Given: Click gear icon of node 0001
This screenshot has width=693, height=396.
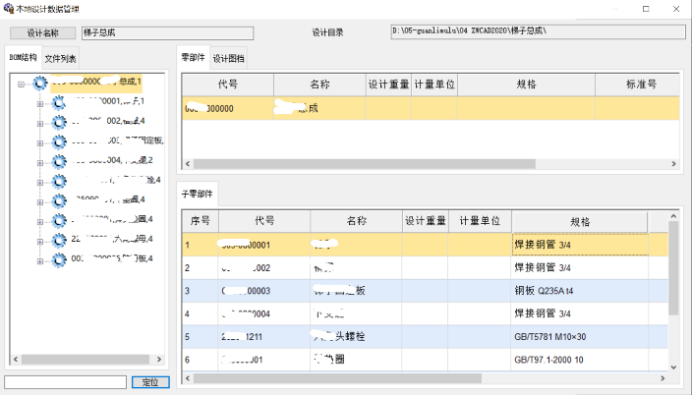Looking at the screenshot, I should click(59, 103).
